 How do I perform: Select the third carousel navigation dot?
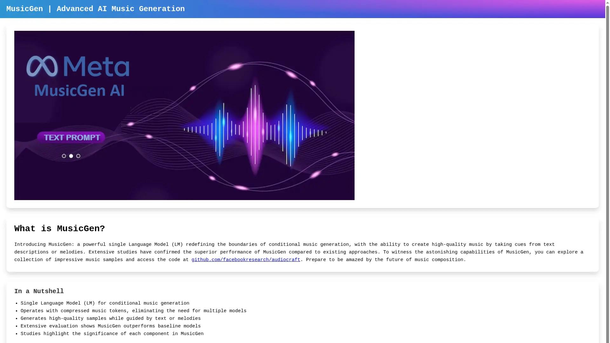click(x=78, y=156)
